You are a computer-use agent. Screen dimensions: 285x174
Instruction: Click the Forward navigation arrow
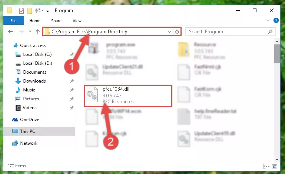[21, 31]
